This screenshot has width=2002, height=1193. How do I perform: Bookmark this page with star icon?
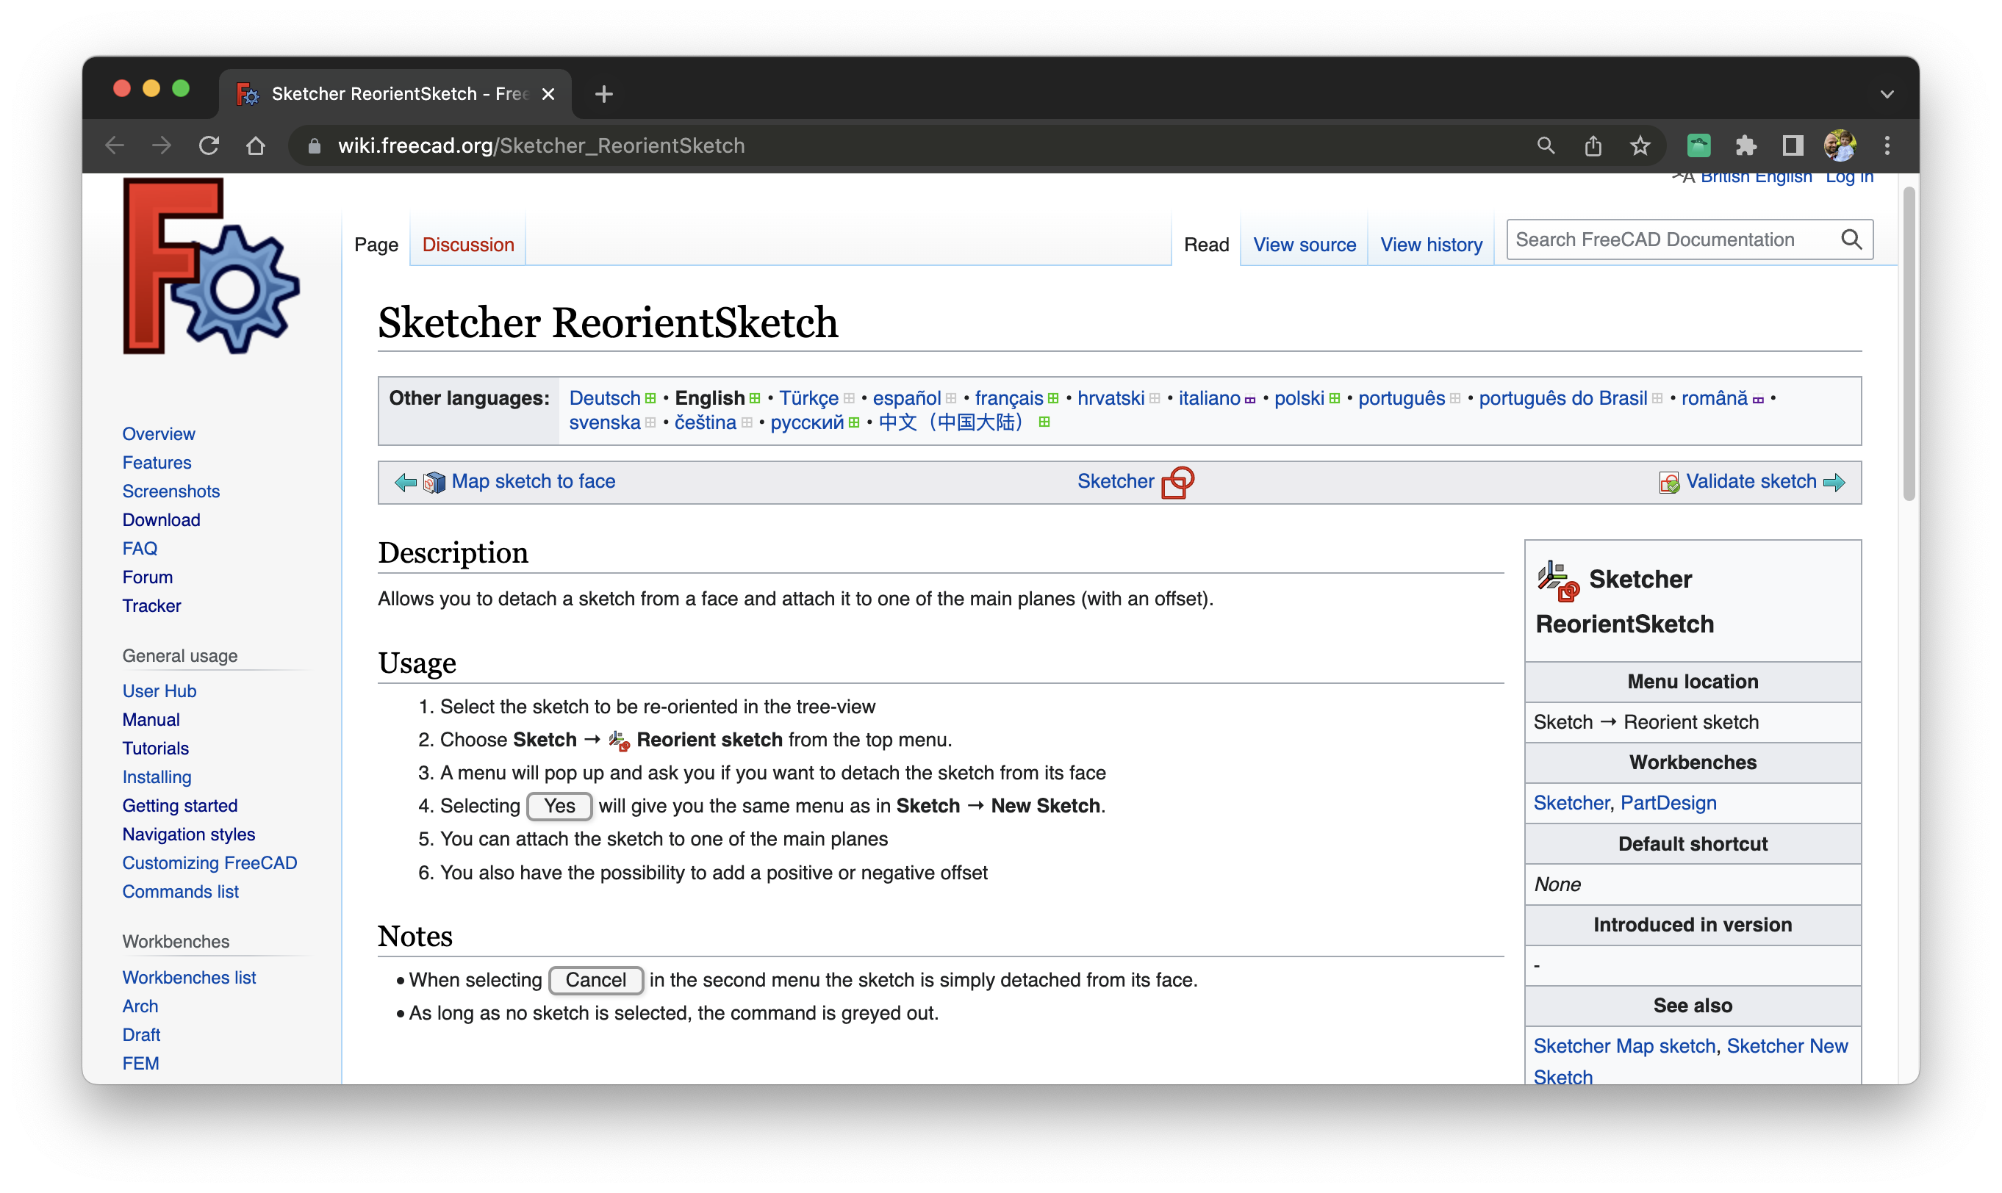[x=1640, y=145]
